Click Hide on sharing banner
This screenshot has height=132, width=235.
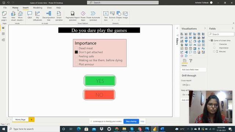[x=142, y=121]
